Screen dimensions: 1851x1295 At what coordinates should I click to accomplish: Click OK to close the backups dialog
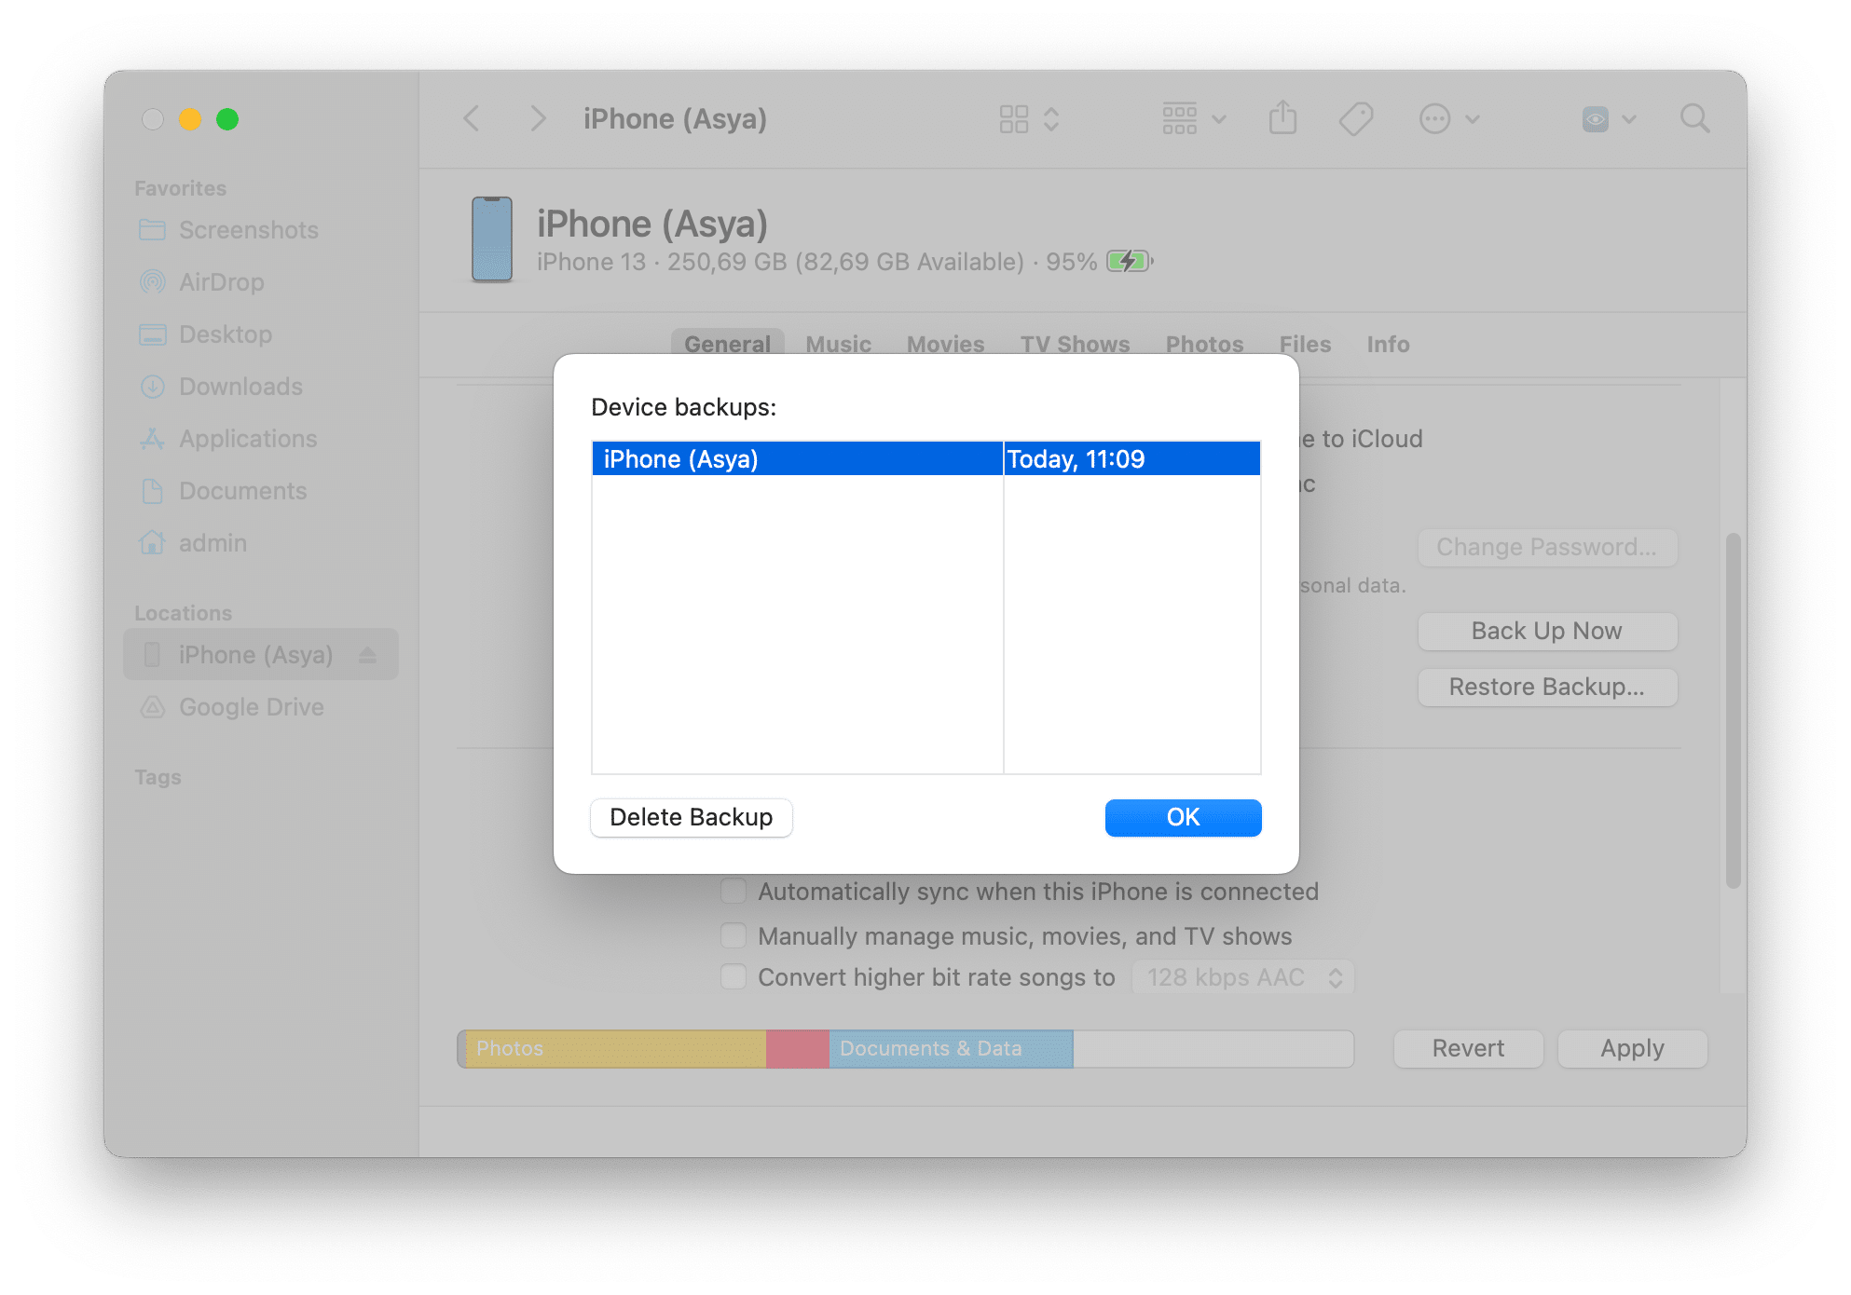[1182, 817]
